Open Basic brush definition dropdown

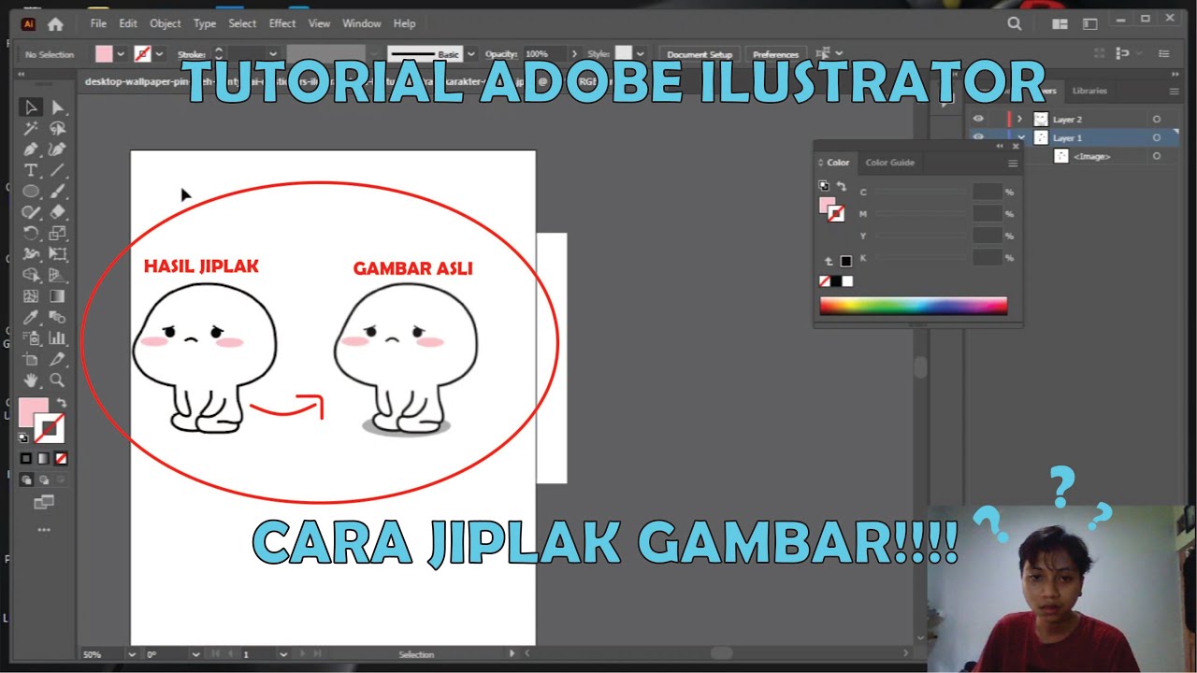pyautogui.click(x=470, y=54)
